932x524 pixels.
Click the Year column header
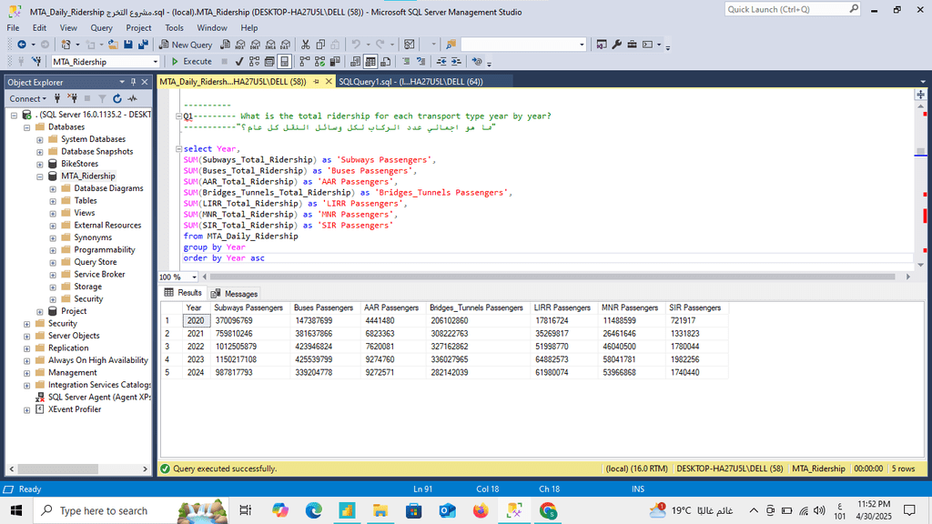(197, 307)
